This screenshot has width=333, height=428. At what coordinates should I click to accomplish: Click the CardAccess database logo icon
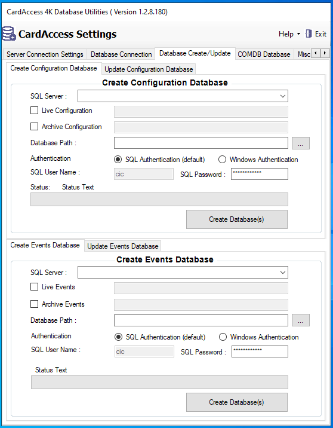click(9, 33)
